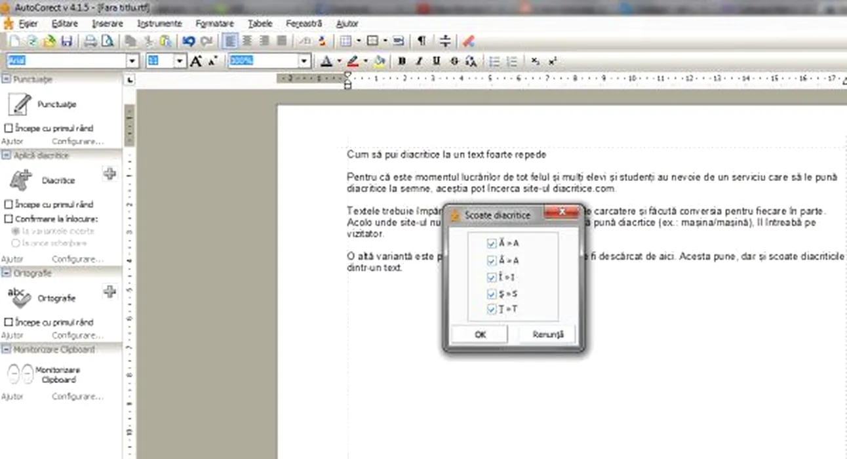Open the Formatare menu
This screenshot has width=847, height=459.
214,24
